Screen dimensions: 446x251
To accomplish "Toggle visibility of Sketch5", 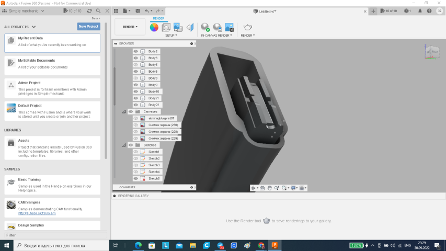I will pyautogui.click(x=135, y=179).
